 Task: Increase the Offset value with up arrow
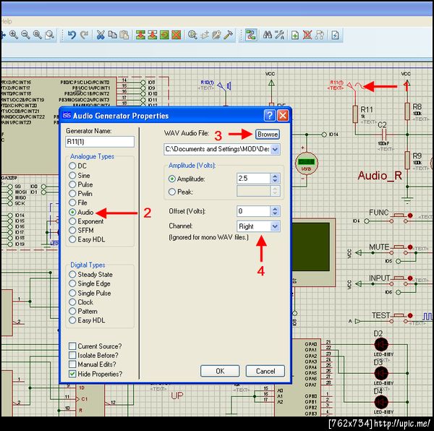pyautogui.click(x=275, y=208)
